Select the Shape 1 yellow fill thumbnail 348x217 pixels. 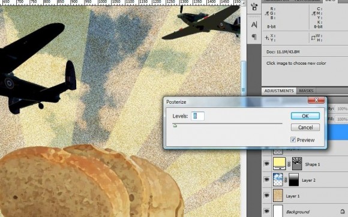[279, 164]
